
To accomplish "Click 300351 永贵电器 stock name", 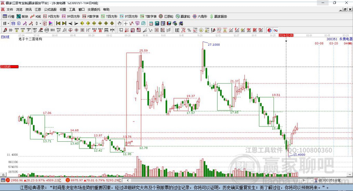I will [x=340, y=39].
